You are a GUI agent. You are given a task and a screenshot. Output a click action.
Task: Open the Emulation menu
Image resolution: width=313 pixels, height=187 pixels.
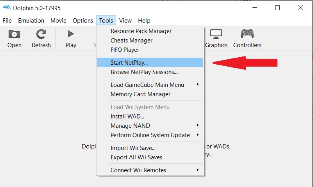[31, 21]
